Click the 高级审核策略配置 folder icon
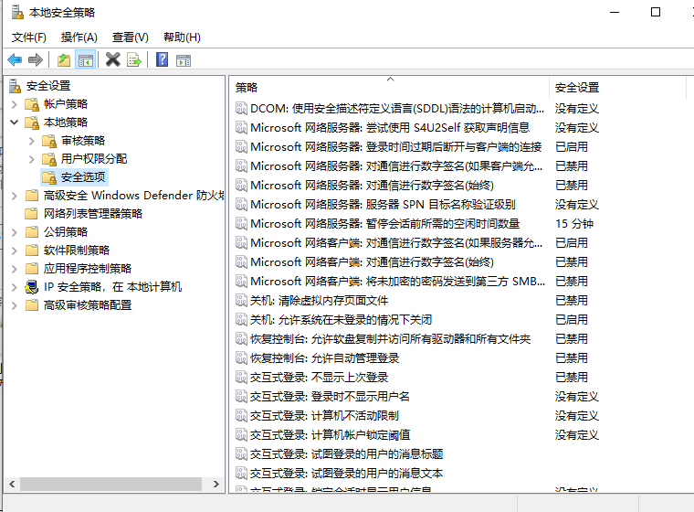 pos(32,305)
